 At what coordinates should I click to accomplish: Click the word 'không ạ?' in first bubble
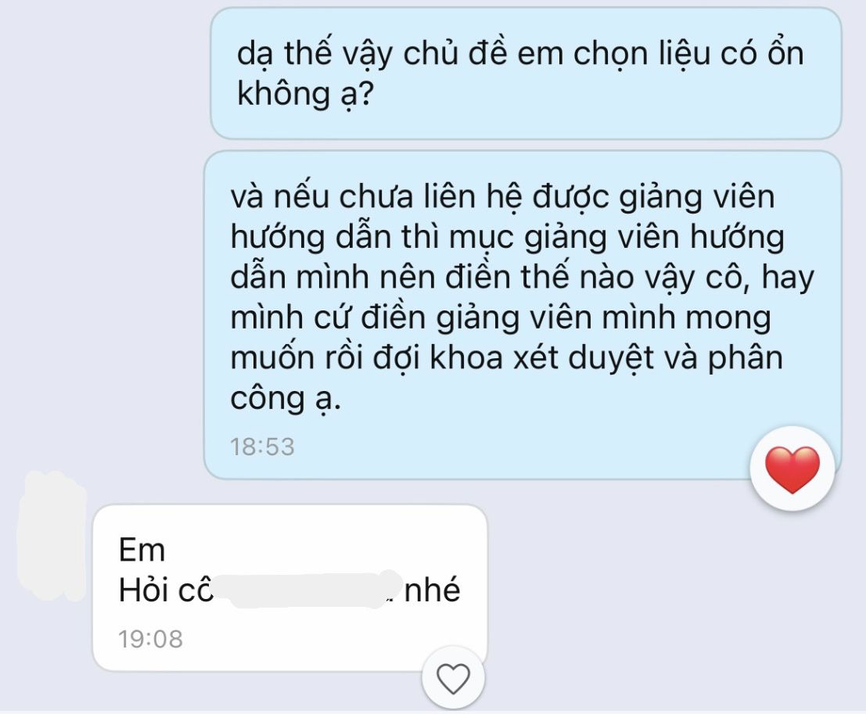305,94
